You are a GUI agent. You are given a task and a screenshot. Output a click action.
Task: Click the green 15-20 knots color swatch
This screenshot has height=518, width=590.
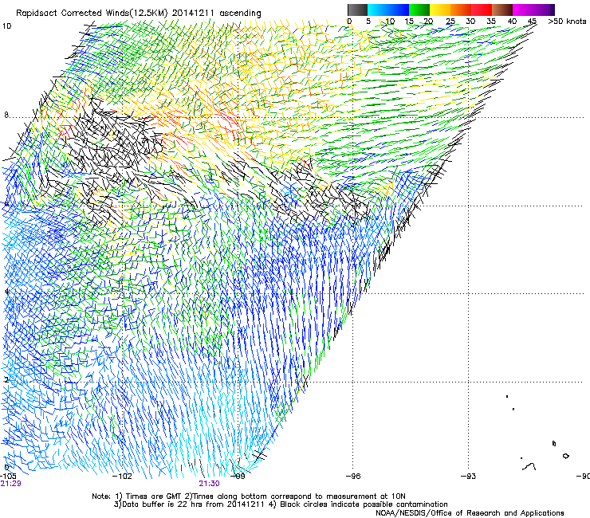click(x=419, y=10)
